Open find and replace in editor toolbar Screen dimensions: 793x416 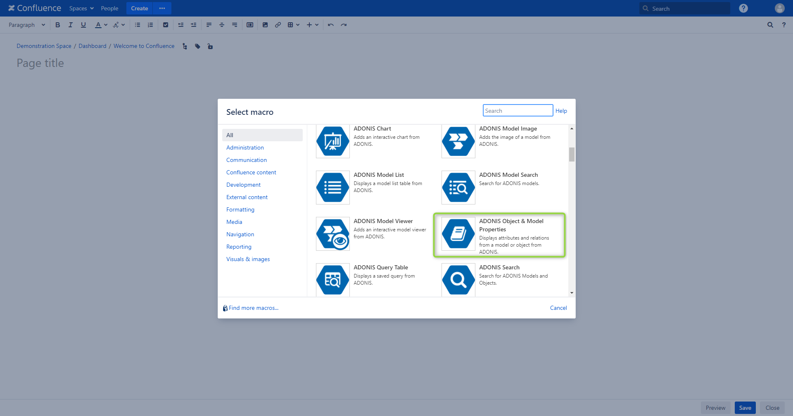pos(770,25)
